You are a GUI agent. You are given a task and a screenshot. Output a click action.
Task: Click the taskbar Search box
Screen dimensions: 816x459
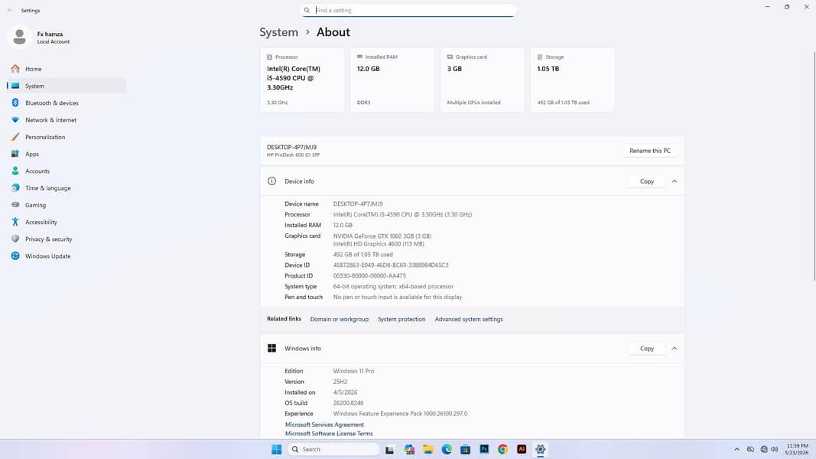(x=333, y=450)
